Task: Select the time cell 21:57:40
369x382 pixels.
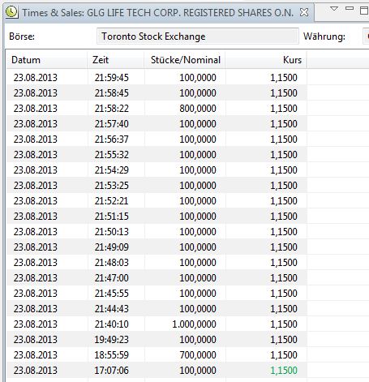Action: [x=111, y=124]
